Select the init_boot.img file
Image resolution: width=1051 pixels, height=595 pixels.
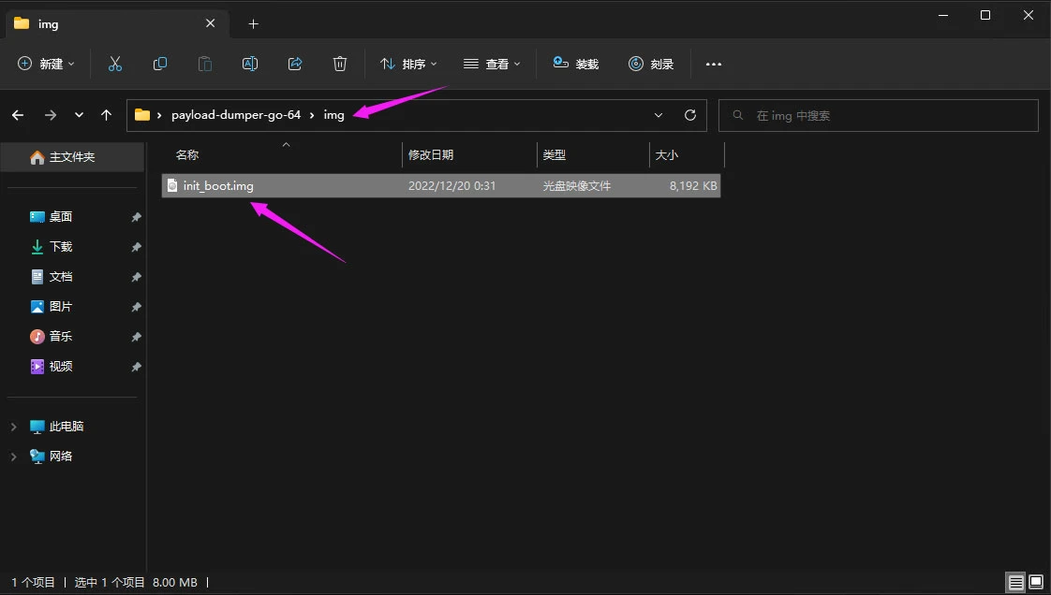point(441,186)
